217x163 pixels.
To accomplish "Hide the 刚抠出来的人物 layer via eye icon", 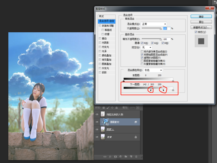I will [97, 115].
